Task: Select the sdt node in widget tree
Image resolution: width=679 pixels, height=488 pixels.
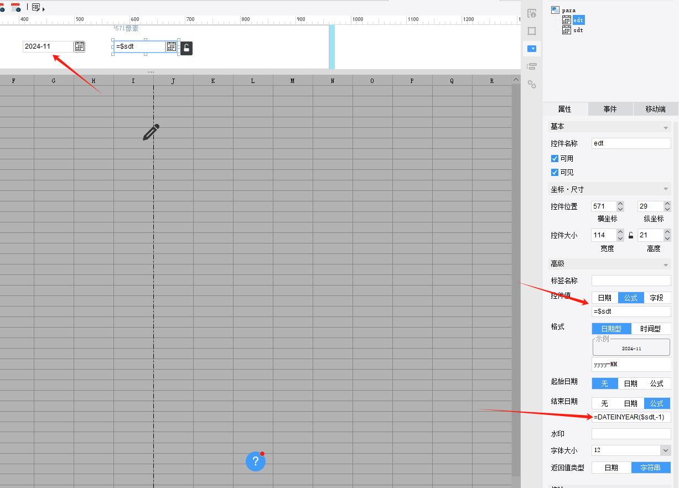Action: pyautogui.click(x=578, y=30)
